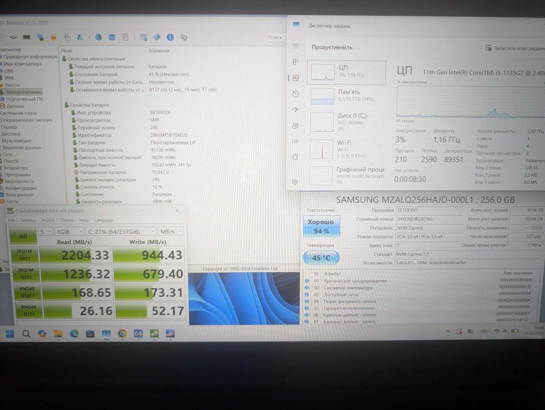This screenshot has width=545, height=410.
Task: Click the AIDA64 blue info toolbar icon
Action: click(170, 37)
